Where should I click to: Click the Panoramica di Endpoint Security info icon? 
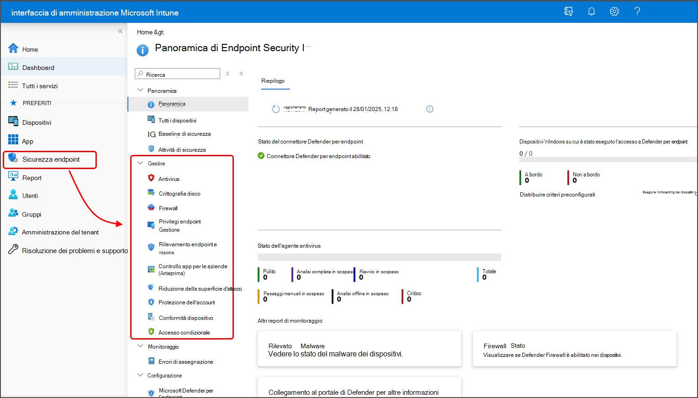[x=143, y=50]
